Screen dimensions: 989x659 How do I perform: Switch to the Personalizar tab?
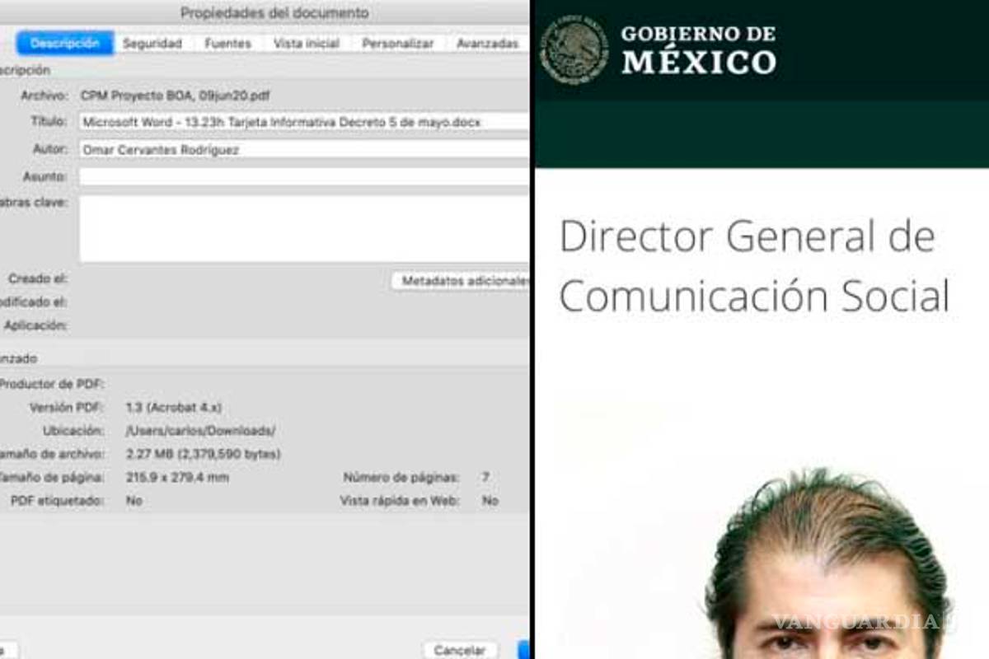(396, 43)
